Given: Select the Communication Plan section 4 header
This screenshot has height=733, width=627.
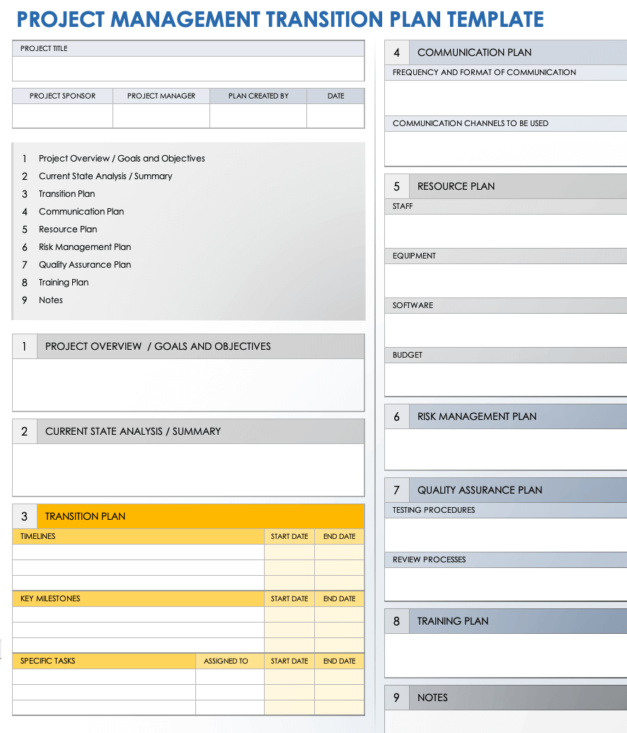Looking at the screenshot, I should [x=505, y=52].
